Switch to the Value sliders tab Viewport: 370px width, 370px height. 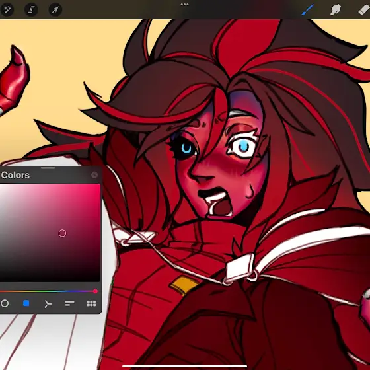69,303
